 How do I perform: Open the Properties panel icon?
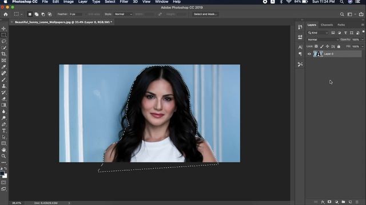click(300, 37)
